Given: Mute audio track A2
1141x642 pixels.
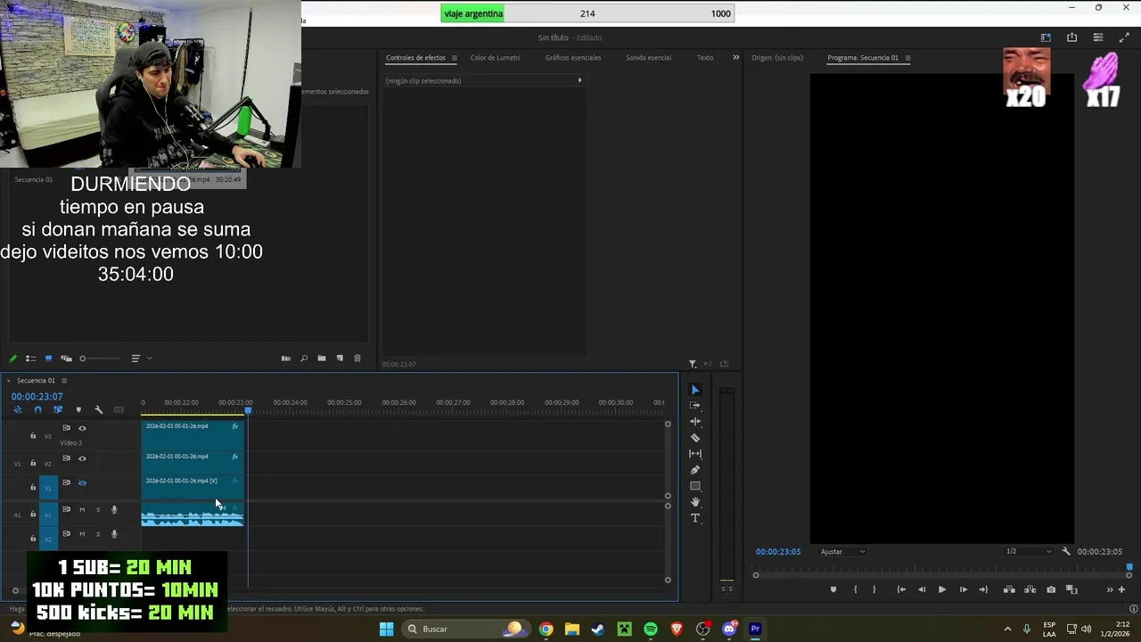Looking at the screenshot, I should 82,534.
